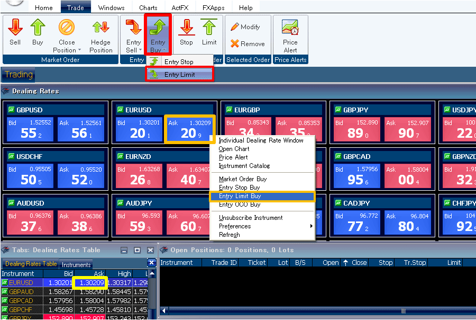
Task: Click the left arrow of Open Positions scrollbar
Action: click(164, 310)
